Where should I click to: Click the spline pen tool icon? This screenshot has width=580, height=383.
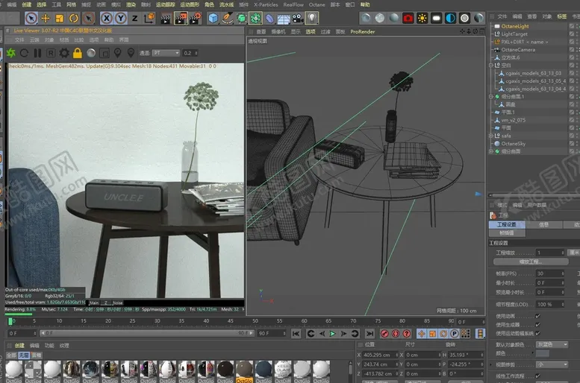(x=227, y=18)
